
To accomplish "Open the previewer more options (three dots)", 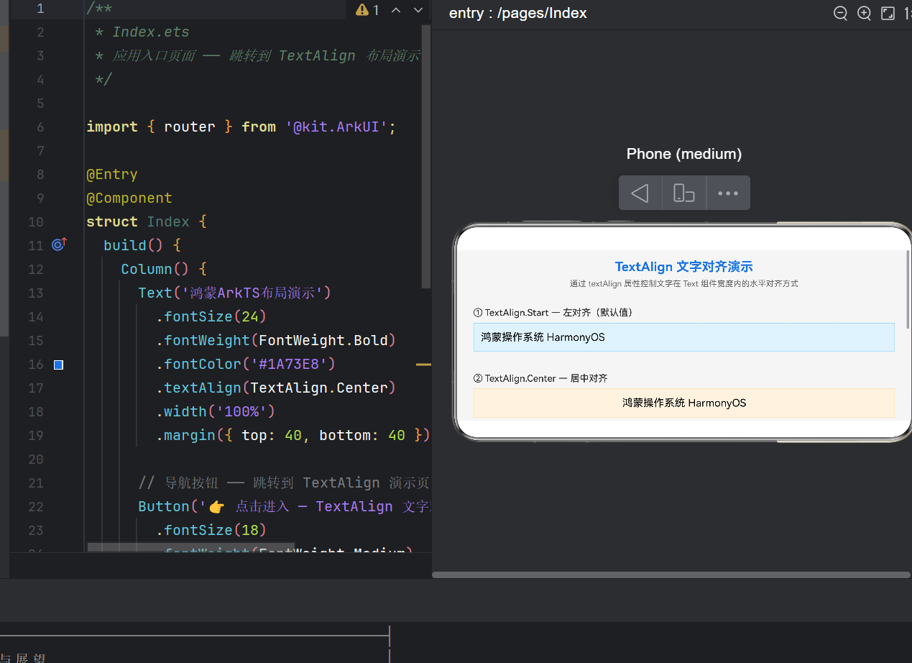I will tap(728, 193).
